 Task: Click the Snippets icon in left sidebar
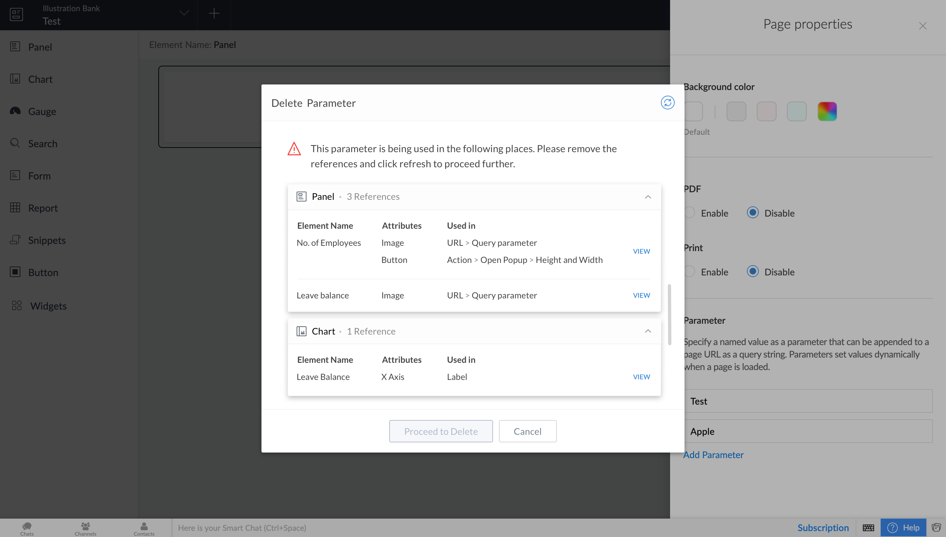pos(15,240)
